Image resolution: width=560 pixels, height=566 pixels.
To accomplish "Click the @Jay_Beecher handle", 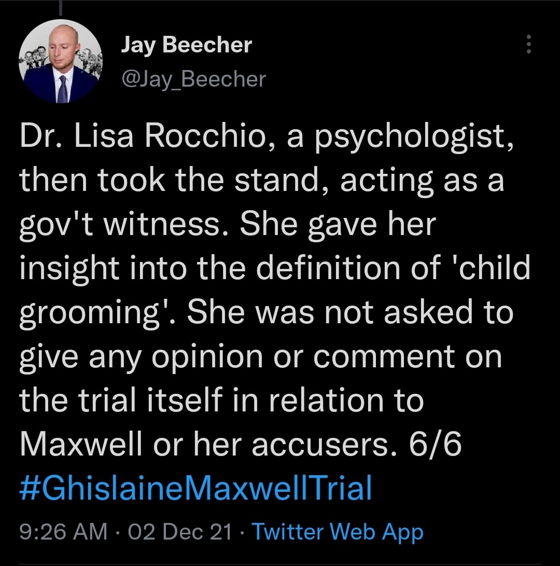I will pyautogui.click(x=193, y=79).
